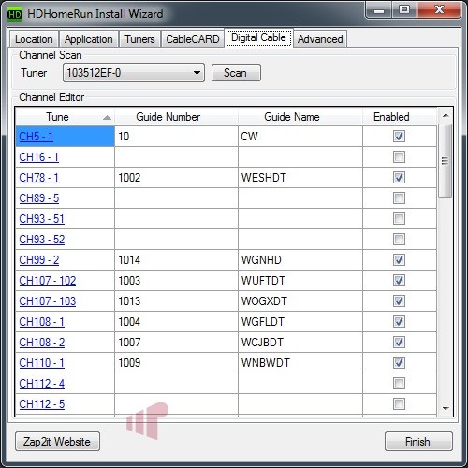The width and height of the screenshot is (468, 468).
Task: Click the empty guide number cell for CH16 - 1
Action: 176,157
